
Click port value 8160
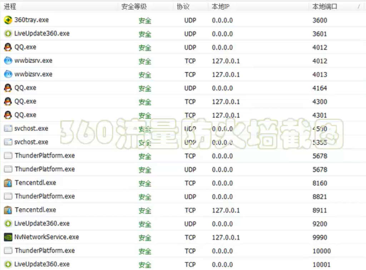pos(320,183)
